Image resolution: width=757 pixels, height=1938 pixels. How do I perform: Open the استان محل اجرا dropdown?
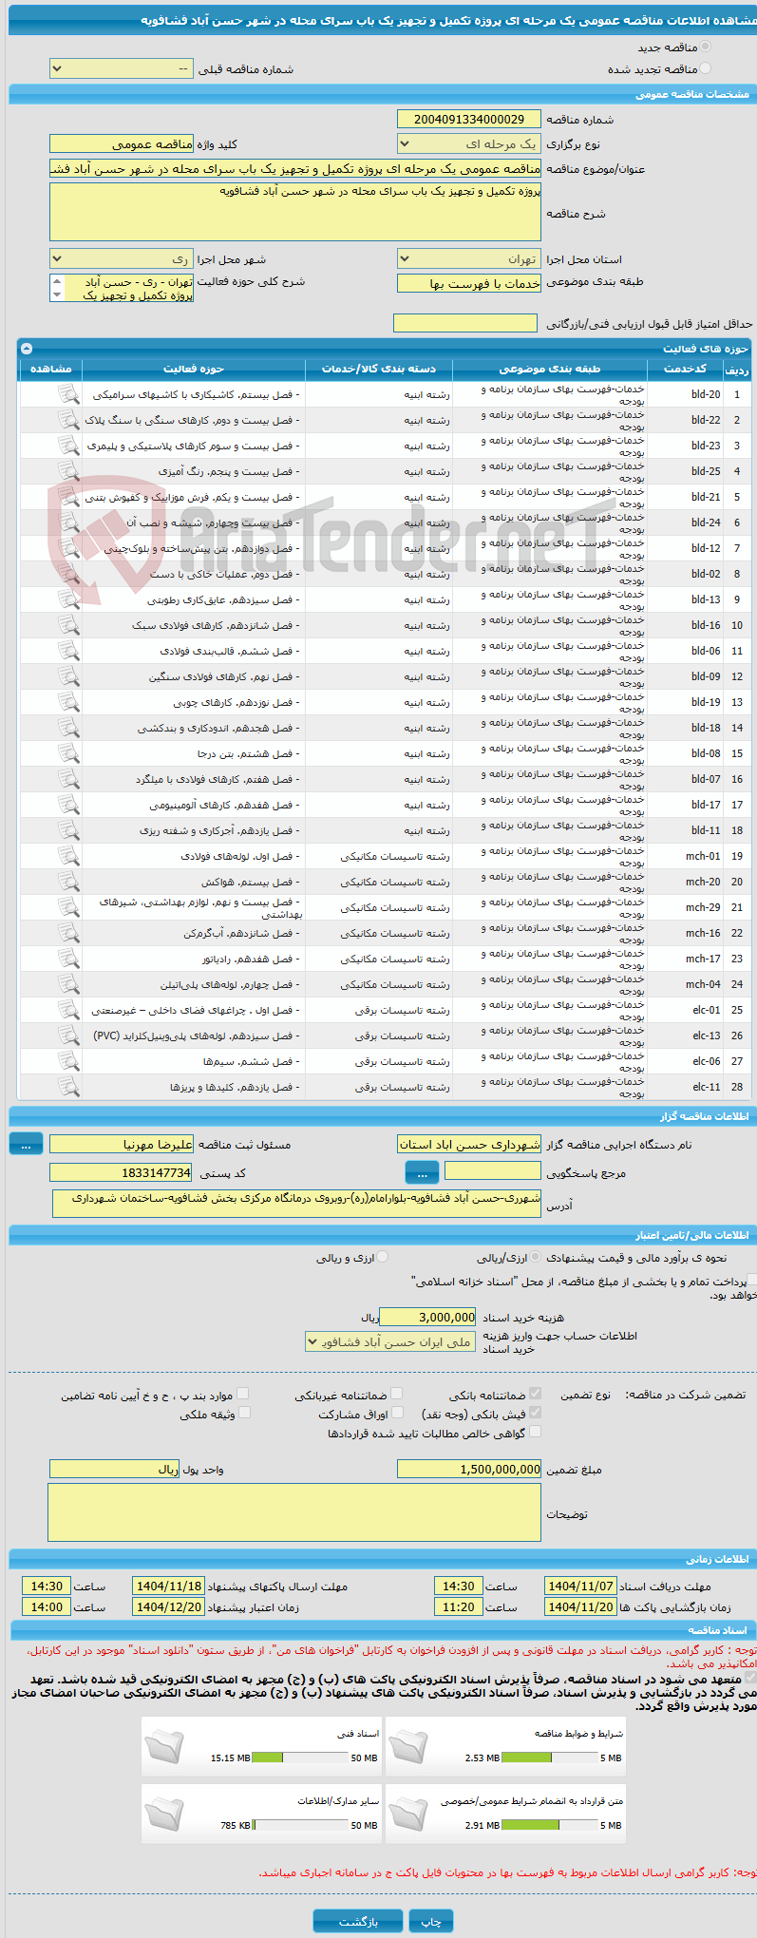pos(469,259)
